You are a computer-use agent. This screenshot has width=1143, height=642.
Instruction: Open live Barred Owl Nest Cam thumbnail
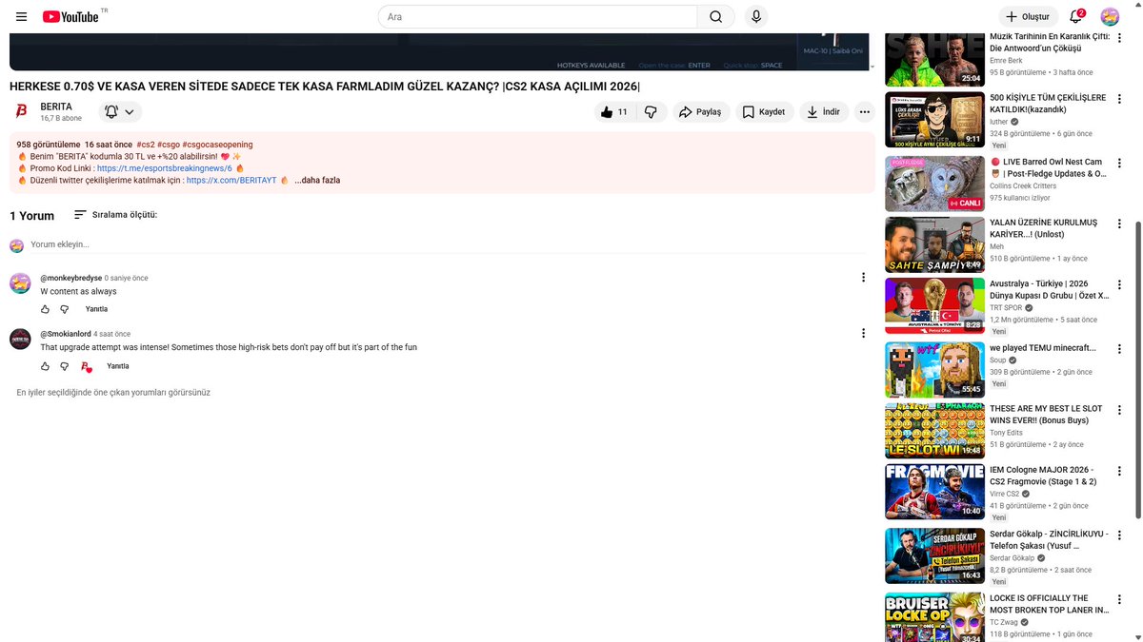pyautogui.click(x=934, y=185)
